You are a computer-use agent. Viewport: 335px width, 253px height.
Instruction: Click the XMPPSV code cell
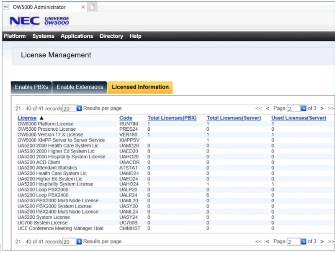point(129,140)
